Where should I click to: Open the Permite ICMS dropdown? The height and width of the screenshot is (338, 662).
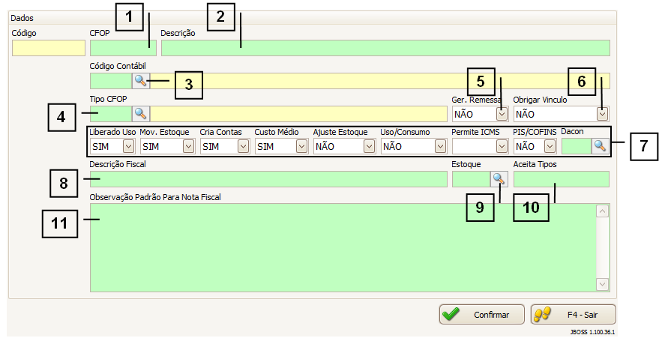point(502,146)
